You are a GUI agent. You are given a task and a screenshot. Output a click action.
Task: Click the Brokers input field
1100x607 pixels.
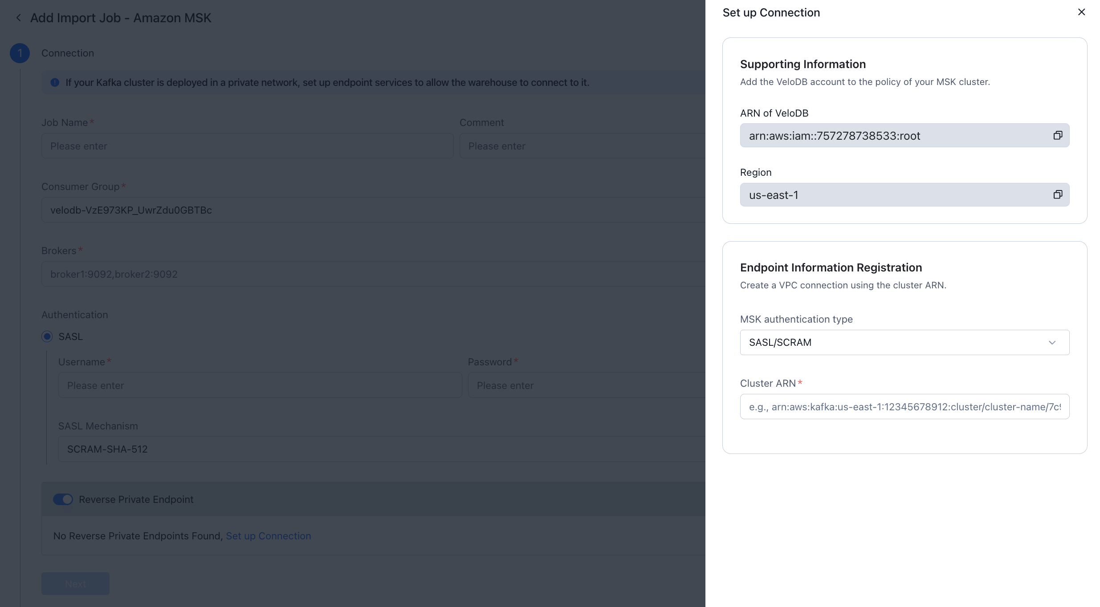[373, 274]
